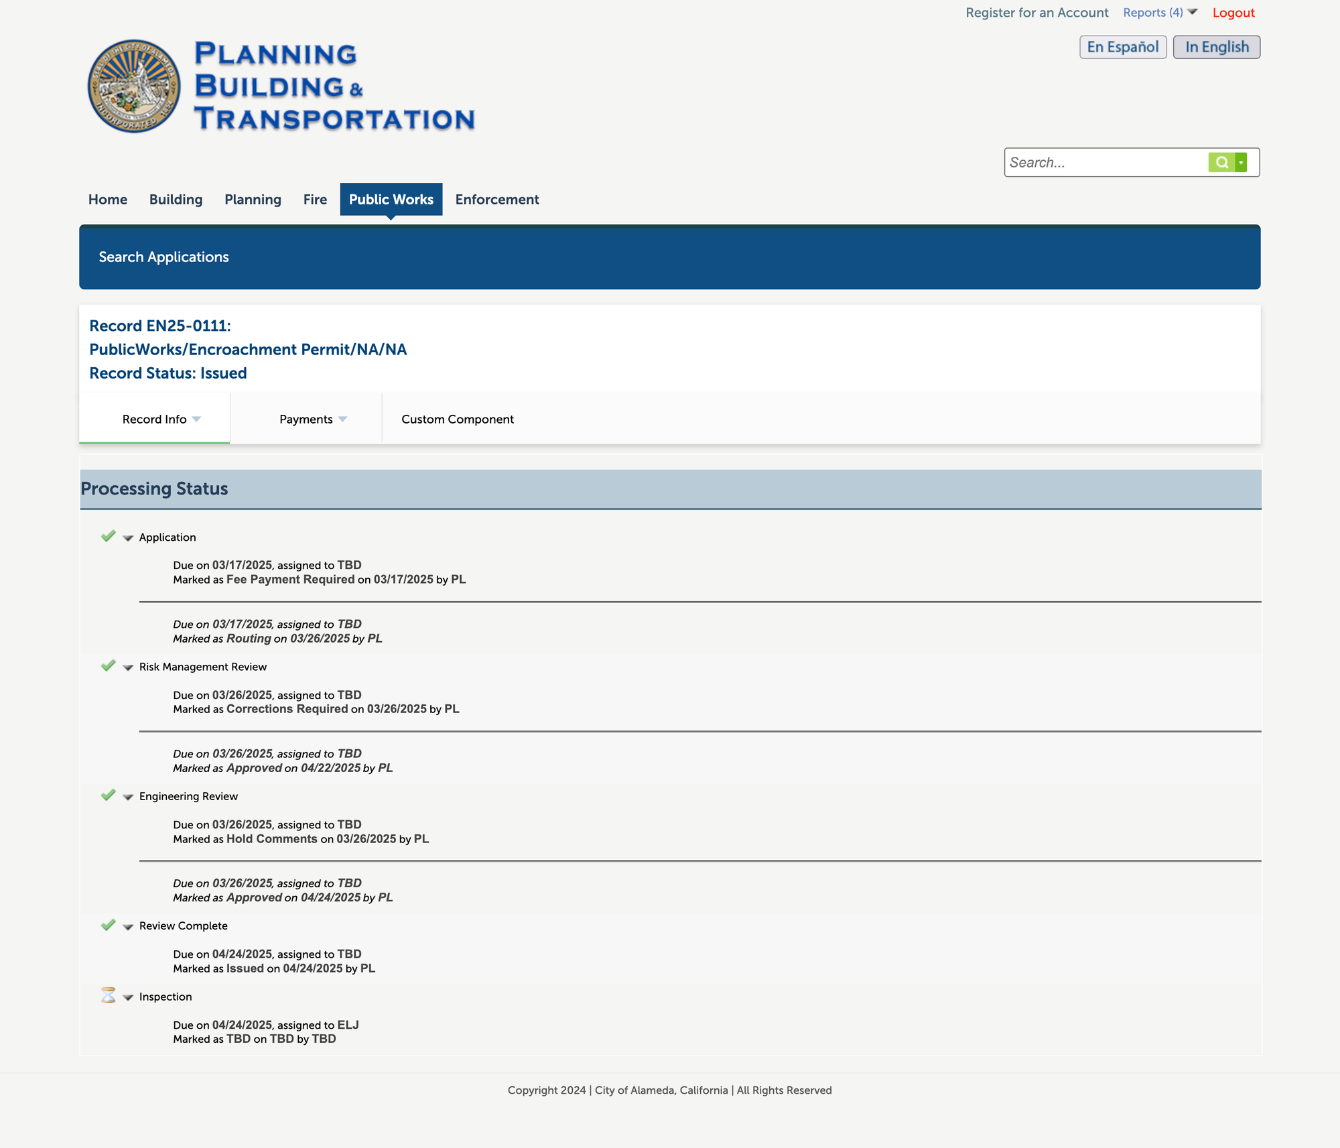This screenshot has width=1340, height=1148.
Task: Click the Search Applications link
Action: point(163,257)
